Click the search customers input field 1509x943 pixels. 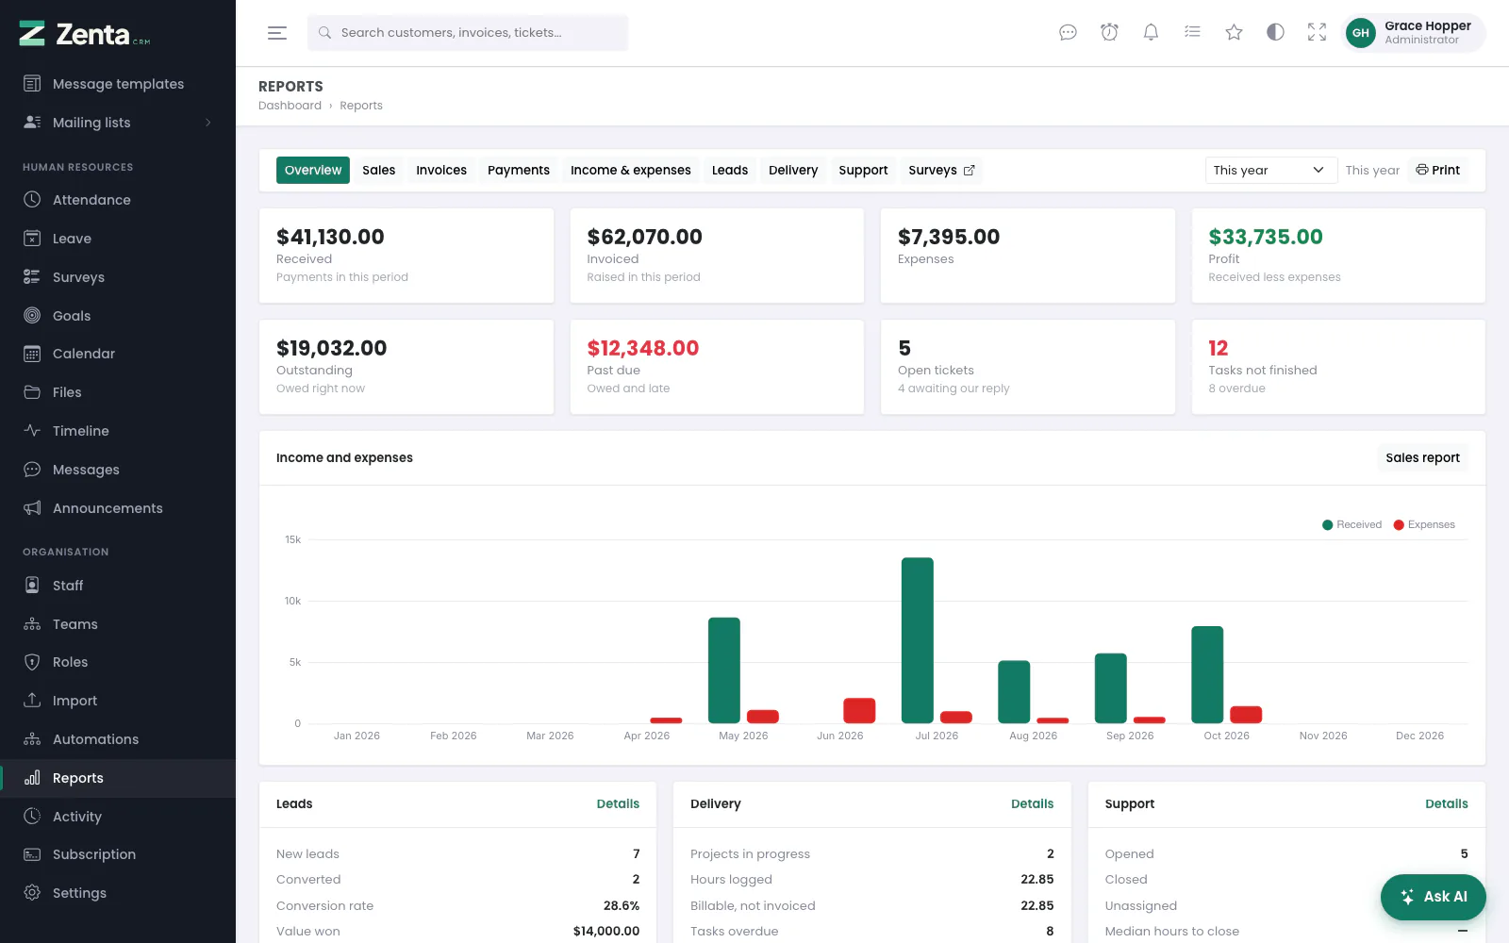click(468, 33)
